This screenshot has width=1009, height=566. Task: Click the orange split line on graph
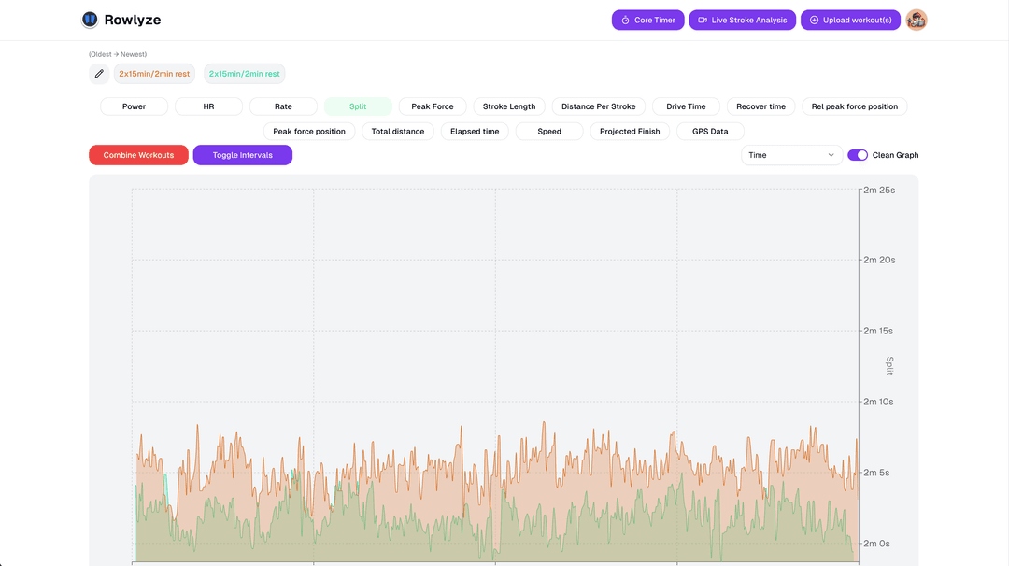(545, 424)
